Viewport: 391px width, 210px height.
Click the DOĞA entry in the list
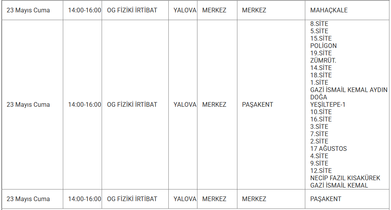[x=318, y=97]
